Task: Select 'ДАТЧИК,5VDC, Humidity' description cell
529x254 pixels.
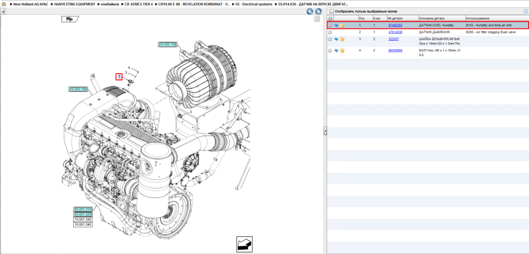Action: (x=436, y=25)
